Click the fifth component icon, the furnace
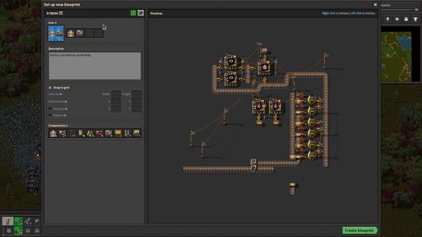The width and height of the screenshot is (422, 237). point(90,133)
